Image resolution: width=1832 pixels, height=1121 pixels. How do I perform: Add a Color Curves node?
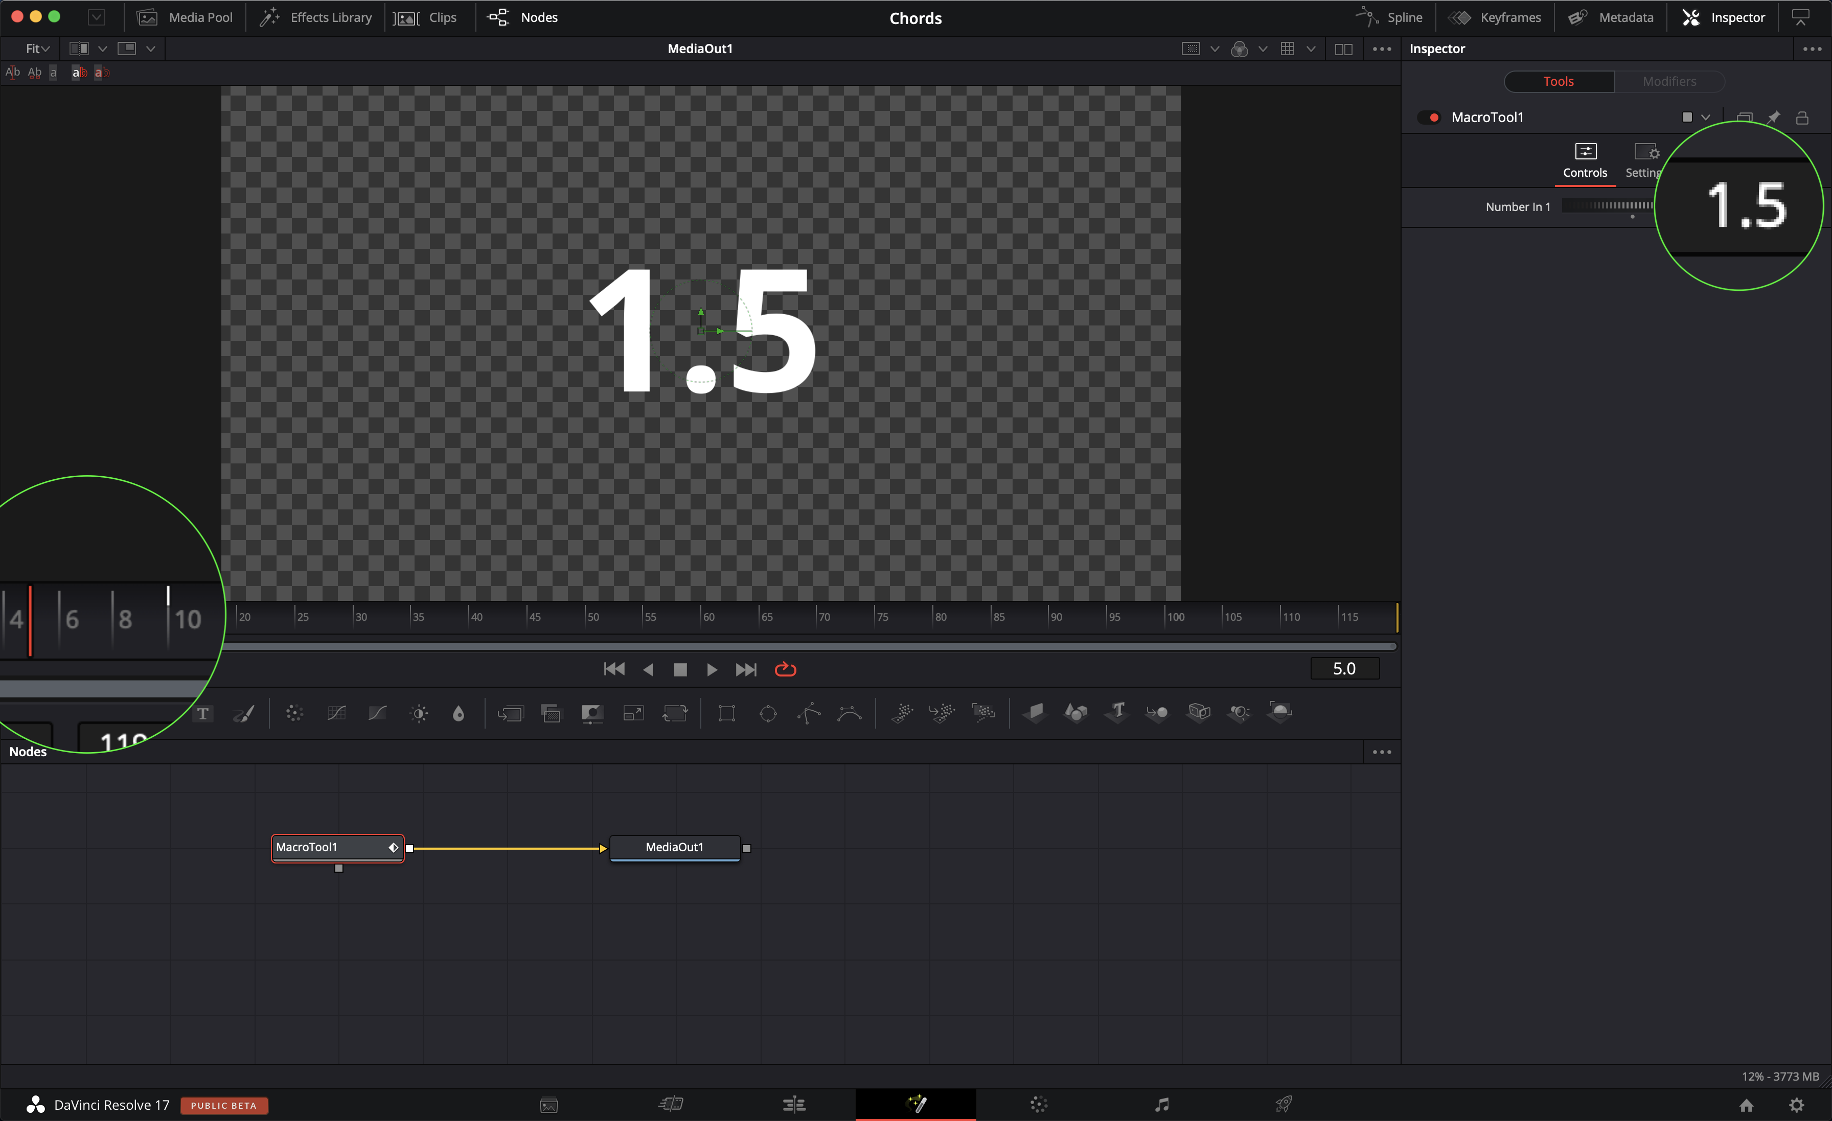coord(337,714)
